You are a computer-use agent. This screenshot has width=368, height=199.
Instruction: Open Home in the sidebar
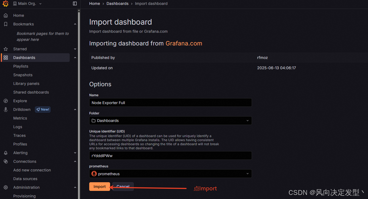pyautogui.click(x=19, y=15)
